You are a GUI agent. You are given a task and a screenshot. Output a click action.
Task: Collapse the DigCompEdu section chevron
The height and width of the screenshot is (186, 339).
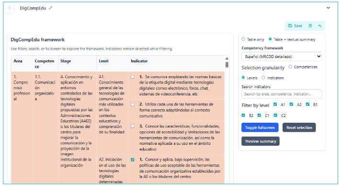[328, 8]
